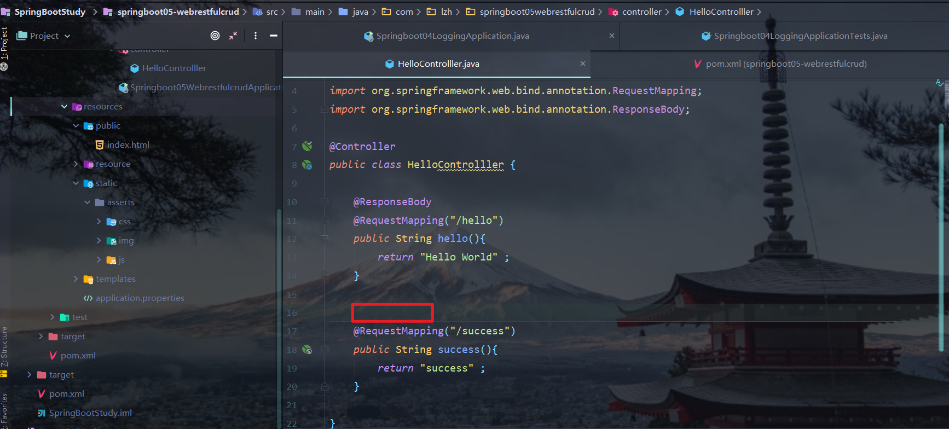This screenshot has width=949, height=429.
Task: Click lzh in the breadcrumb bar
Action: point(447,11)
